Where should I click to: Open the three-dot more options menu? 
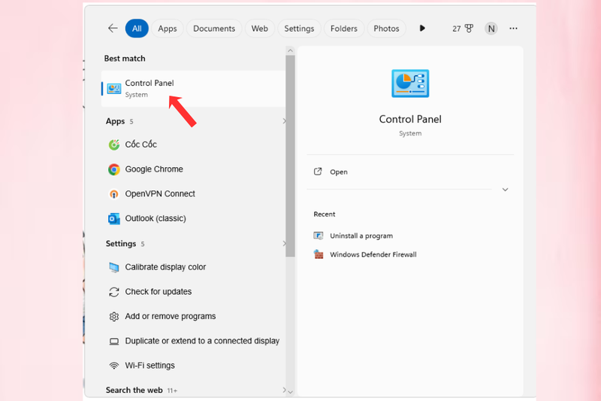[513, 29]
